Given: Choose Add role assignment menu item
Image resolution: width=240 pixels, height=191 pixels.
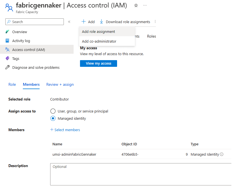Looking at the screenshot, I should (98, 31).
